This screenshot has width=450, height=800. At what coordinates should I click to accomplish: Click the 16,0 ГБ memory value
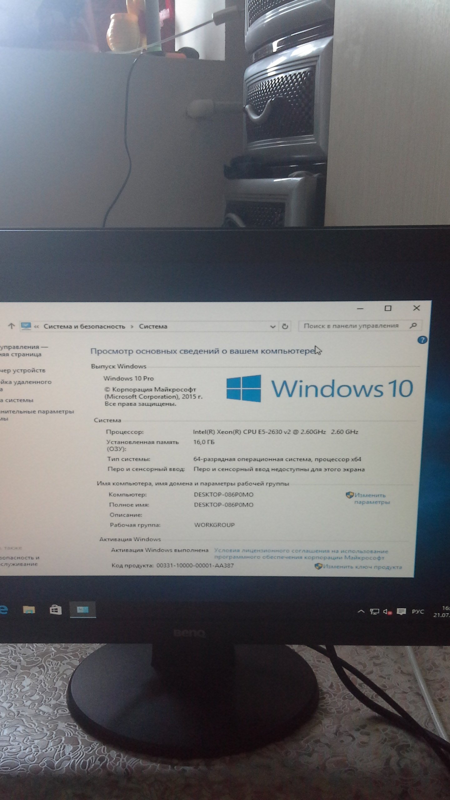(x=204, y=442)
